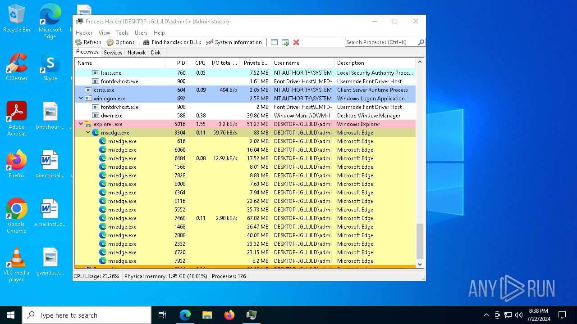
Task: Sort by Description column header
Action: tap(375, 63)
